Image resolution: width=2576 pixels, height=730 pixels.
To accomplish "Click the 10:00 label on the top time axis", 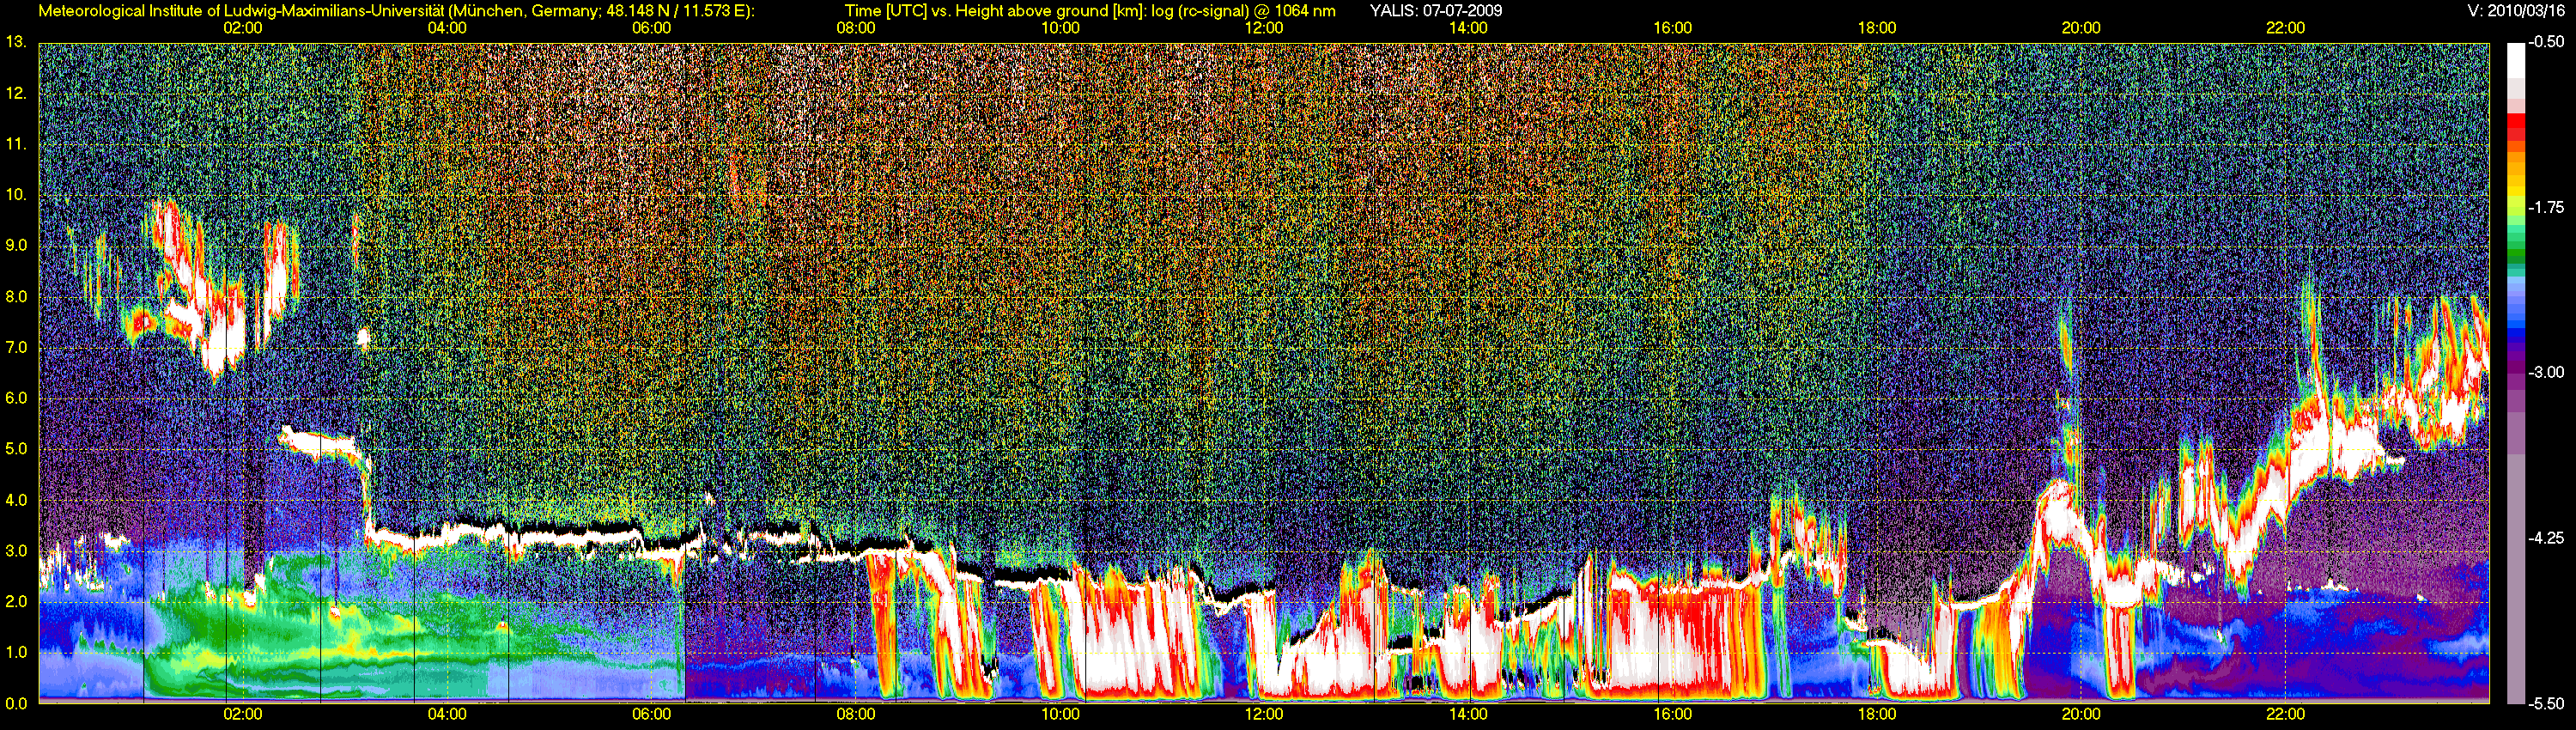I will coord(1060,28).
